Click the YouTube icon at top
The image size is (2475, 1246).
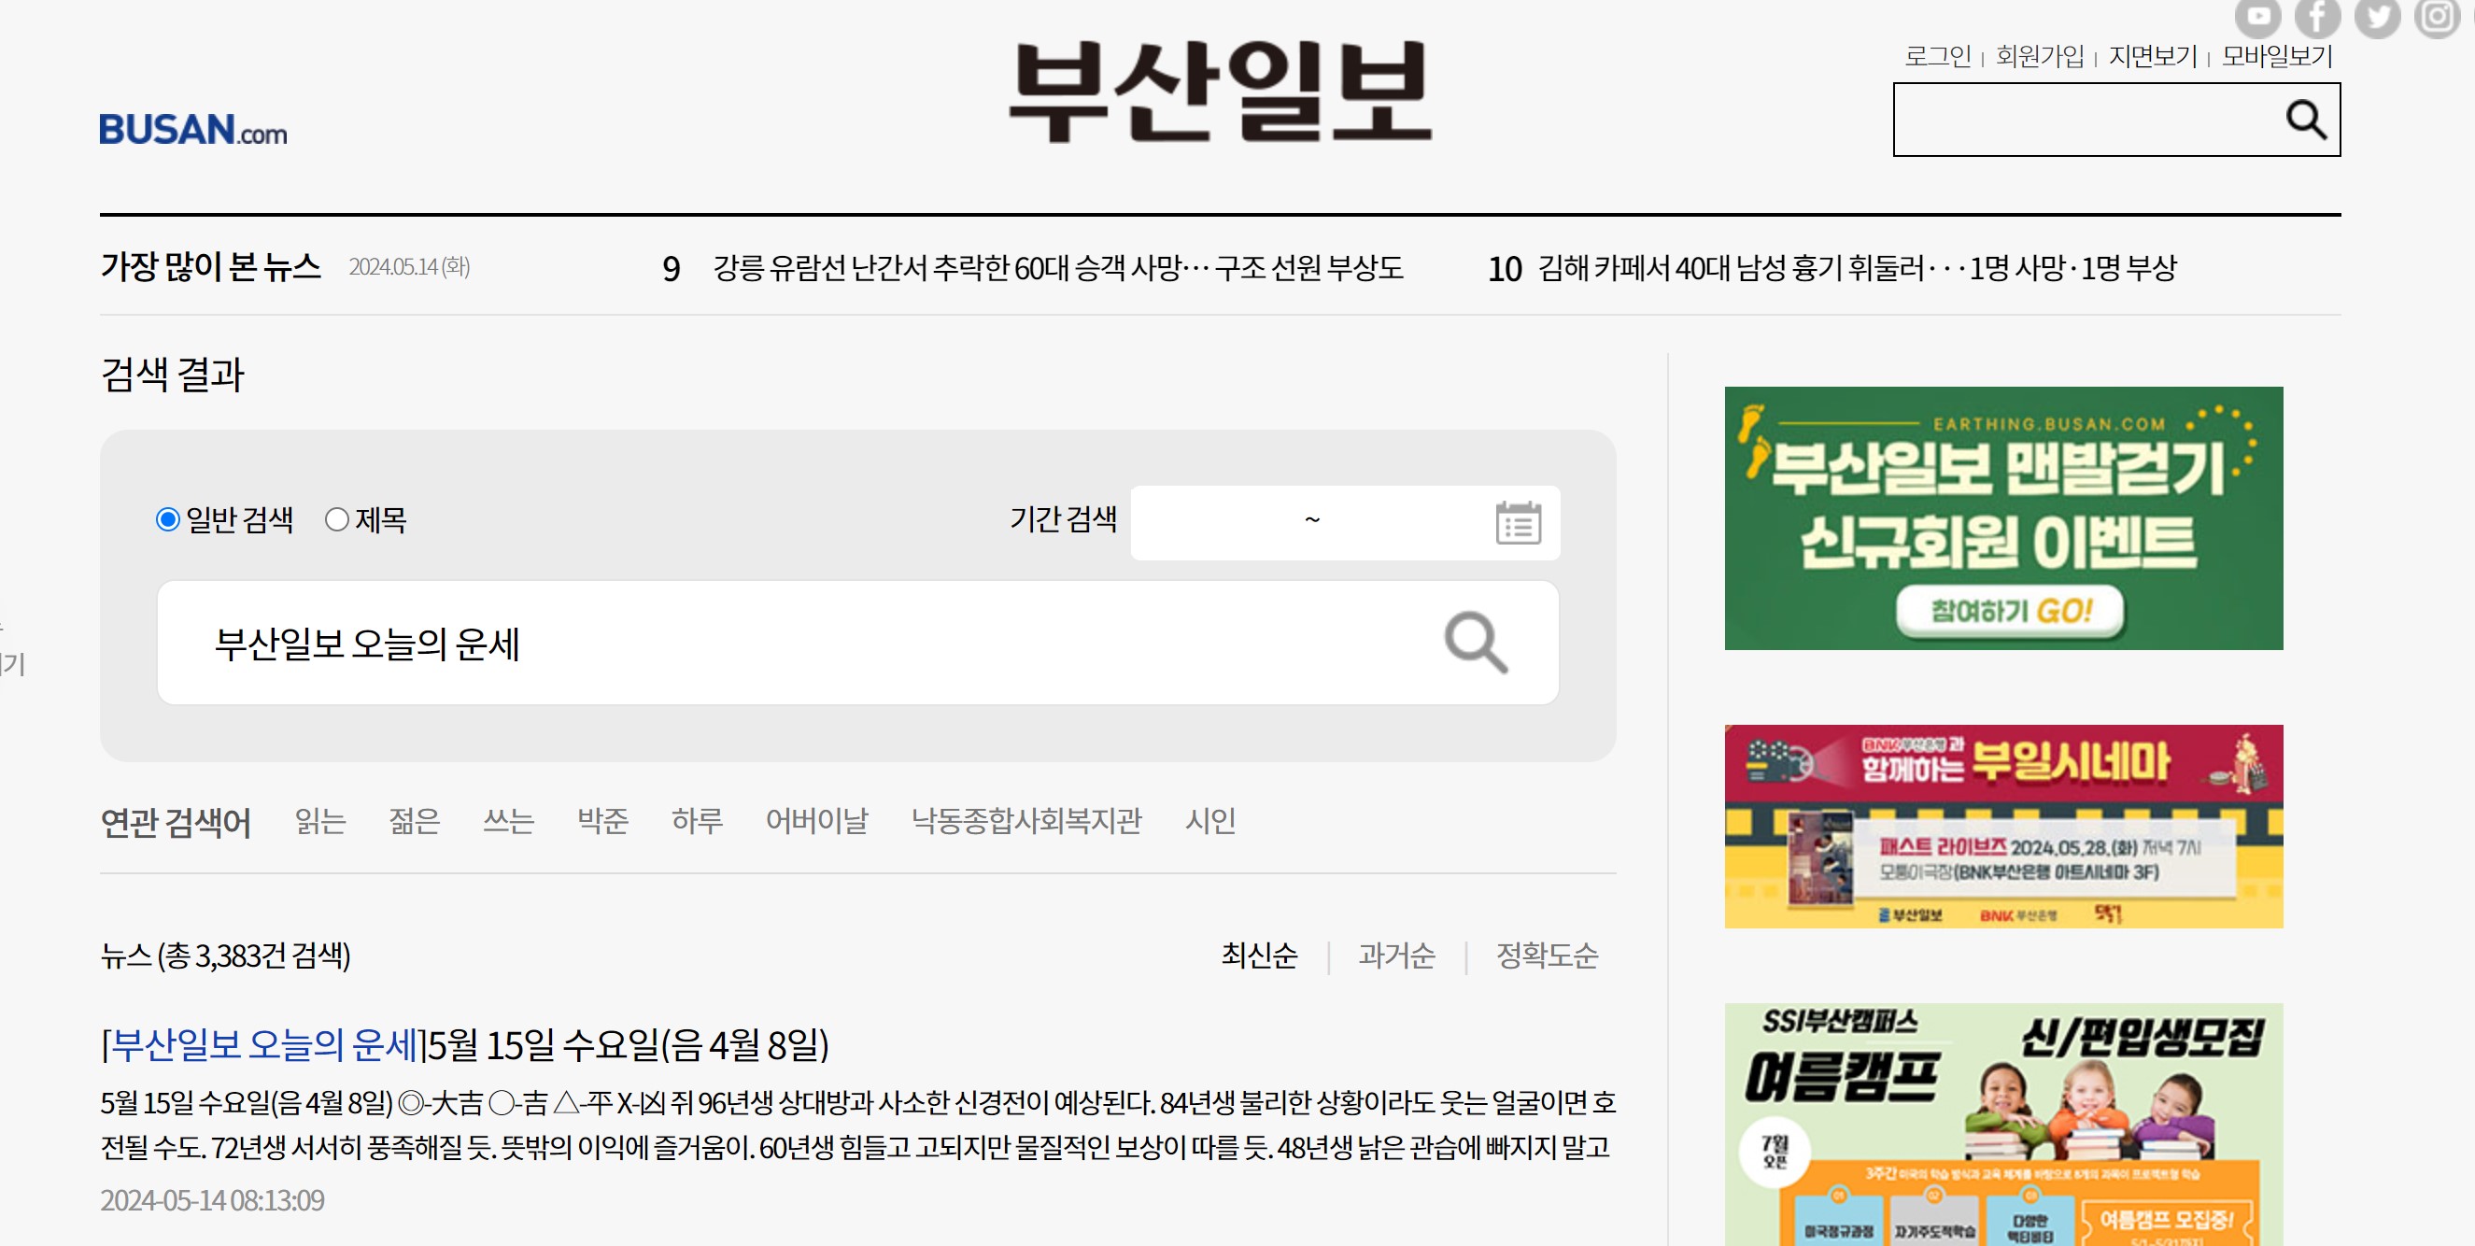point(2258,15)
